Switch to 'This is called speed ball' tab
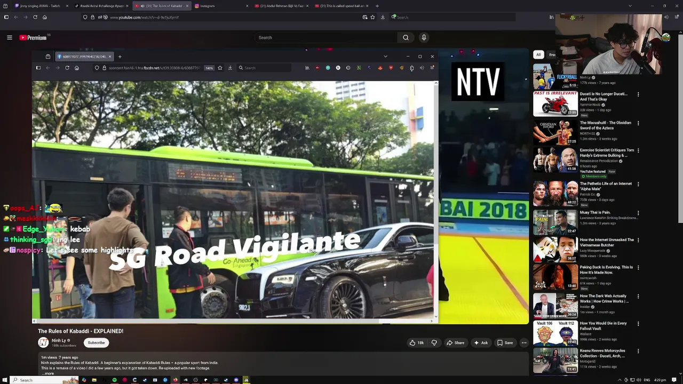Viewport: 683px width, 384px height. tap(341, 6)
